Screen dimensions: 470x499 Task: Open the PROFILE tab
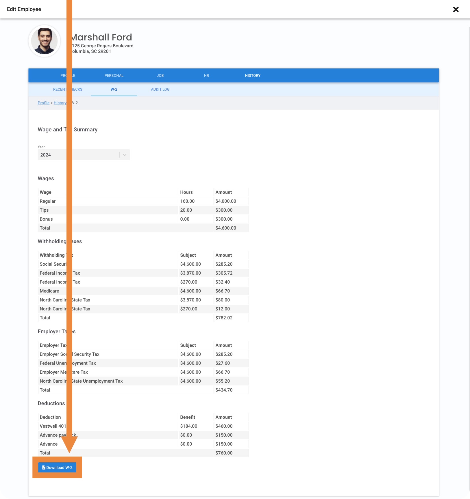tap(62, 76)
